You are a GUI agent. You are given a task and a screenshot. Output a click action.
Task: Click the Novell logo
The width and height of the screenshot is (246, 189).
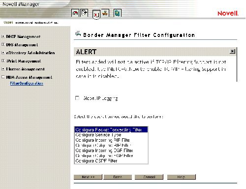[x=228, y=13]
